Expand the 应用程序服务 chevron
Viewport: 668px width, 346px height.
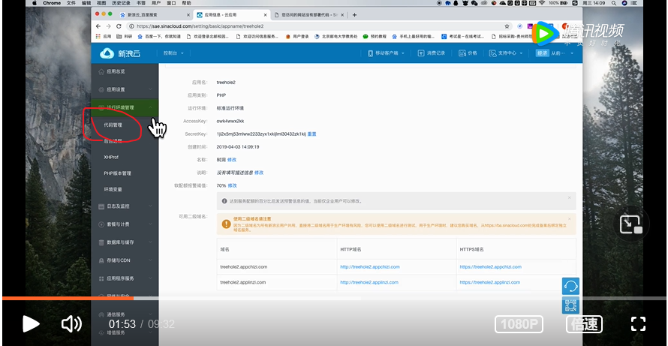150,278
